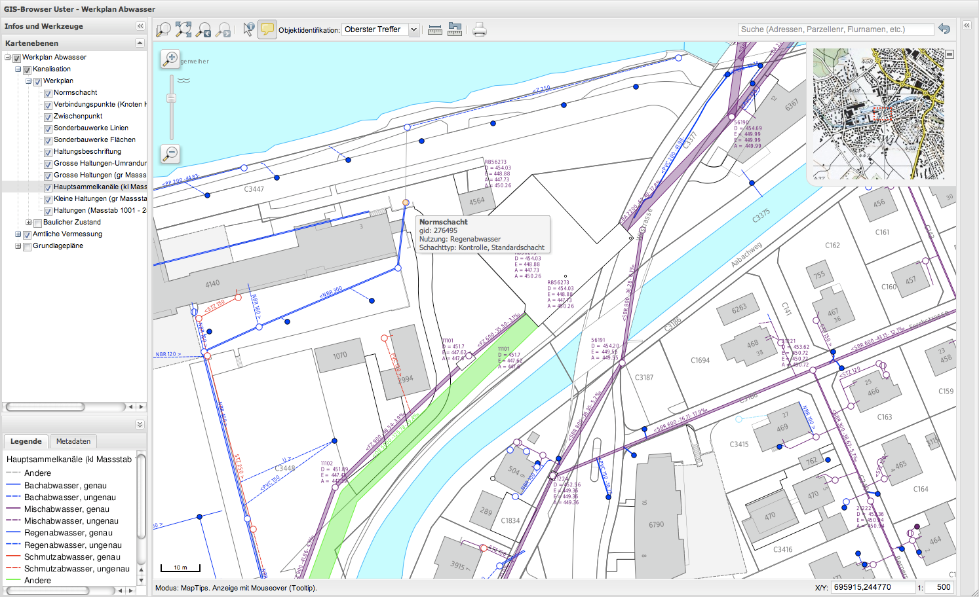Screen dimensions: 979x597
Task: Expand the Amtliche Vermessung tree node
Action: pyautogui.click(x=18, y=234)
